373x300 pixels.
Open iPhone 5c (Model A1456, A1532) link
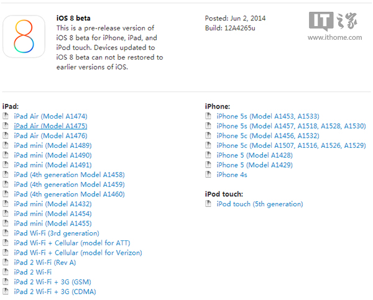(x=268, y=136)
